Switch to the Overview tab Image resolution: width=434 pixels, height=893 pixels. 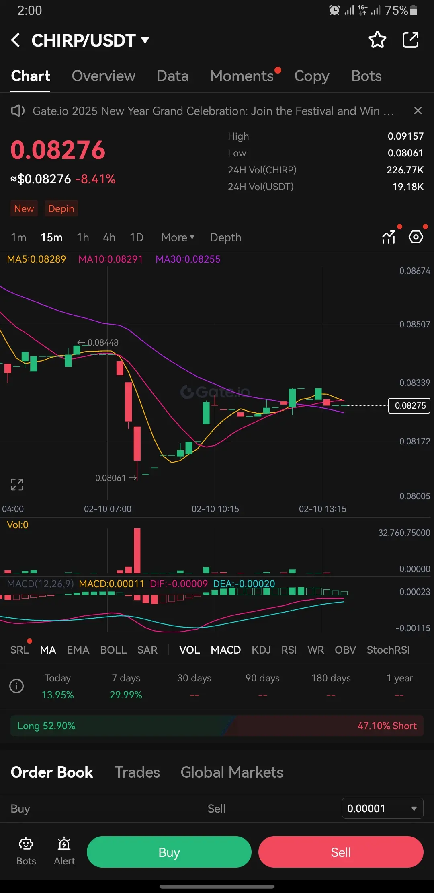pyautogui.click(x=103, y=76)
